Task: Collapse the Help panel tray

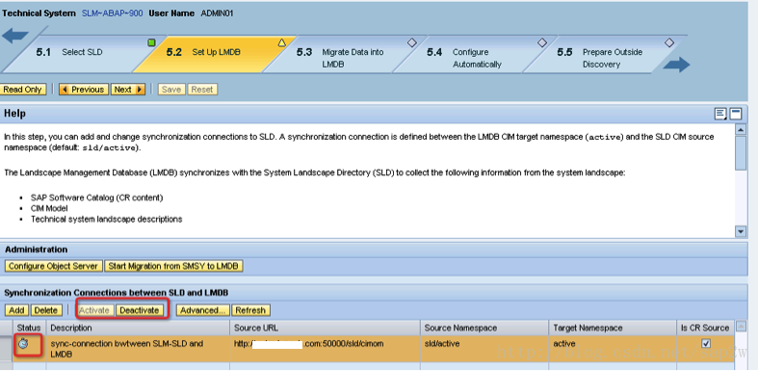Action: pyautogui.click(x=735, y=114)
